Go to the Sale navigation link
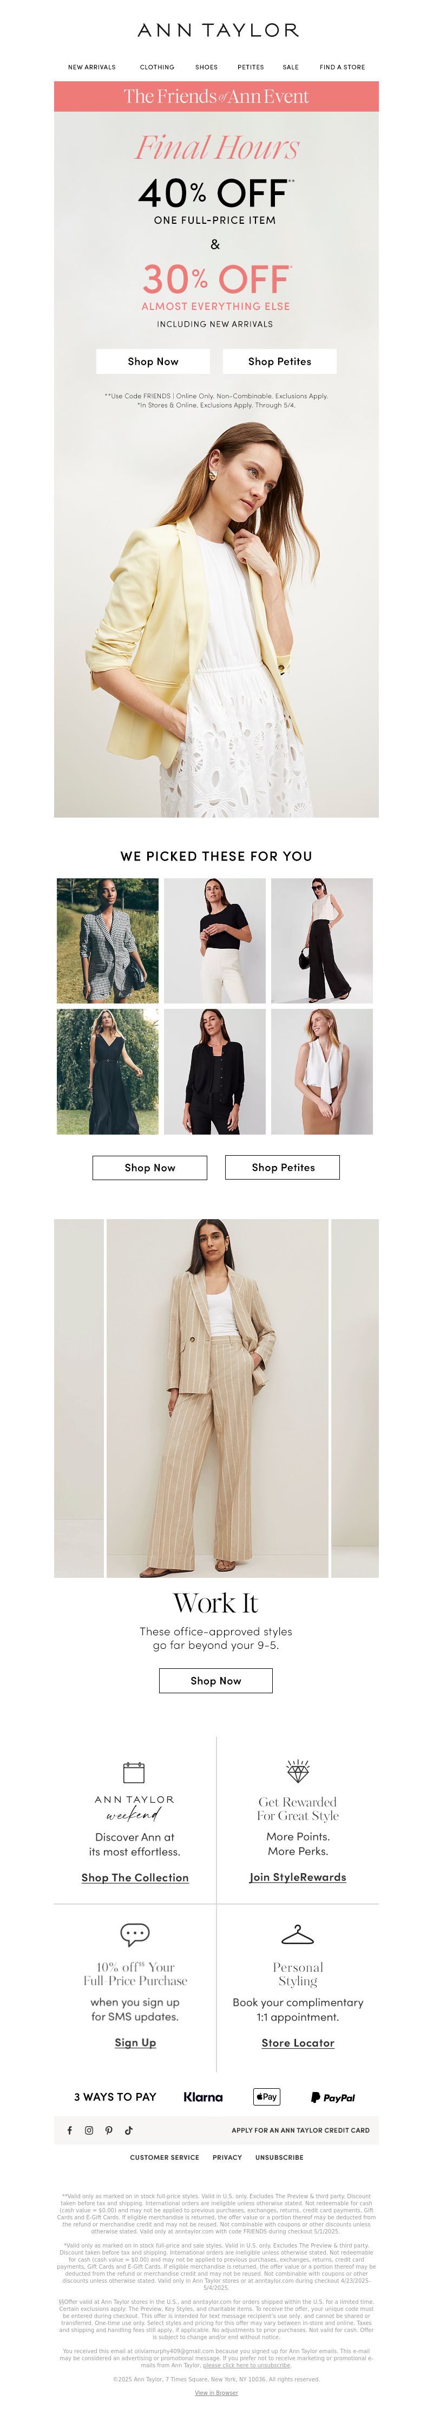Viewport: 433px width, 2409px height. [291, 67]
